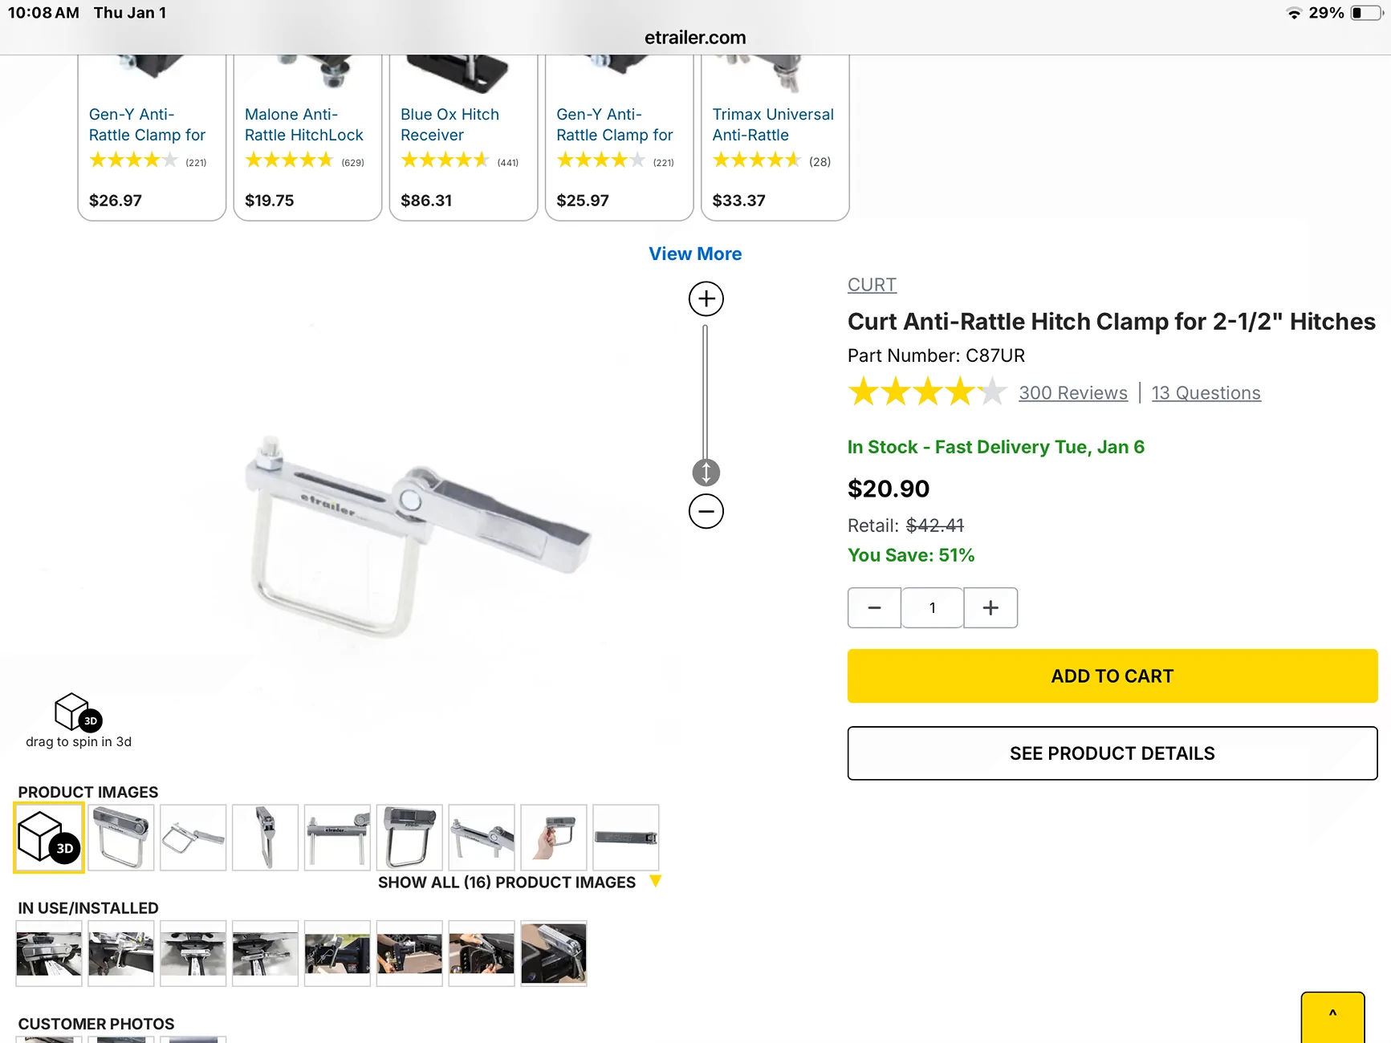The width and height of the screenshot is (1391, 1043).
Task: Select the 3D view product thumbnail
Action: pyautogui.click(x=49, y=838)
